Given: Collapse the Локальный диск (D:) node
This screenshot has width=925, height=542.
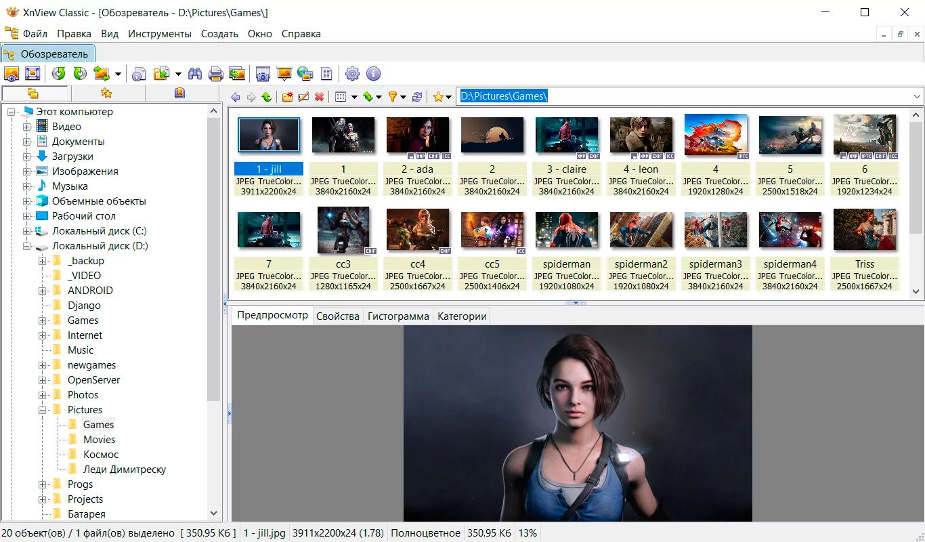Looking at the screenshot, I should click(27, 246).
